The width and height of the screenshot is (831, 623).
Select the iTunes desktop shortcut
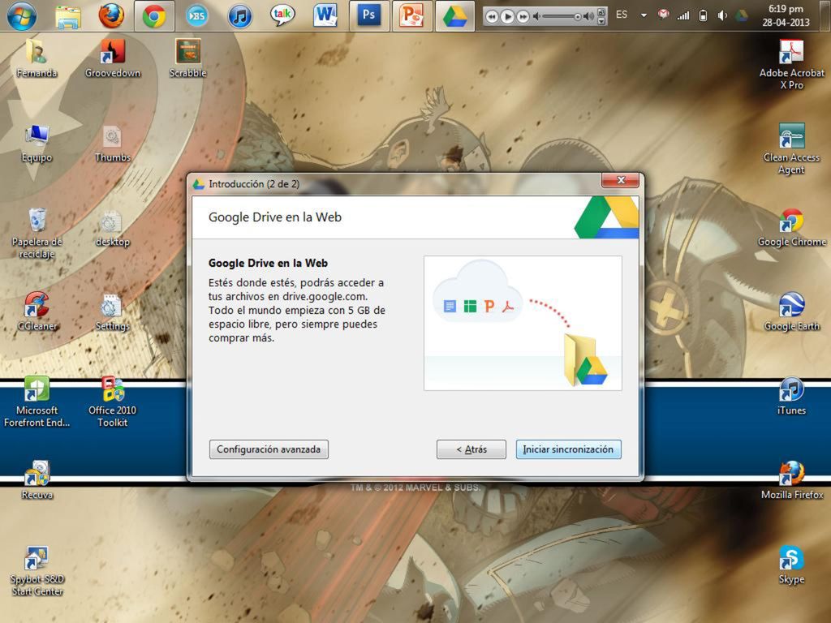click(792, 396)
